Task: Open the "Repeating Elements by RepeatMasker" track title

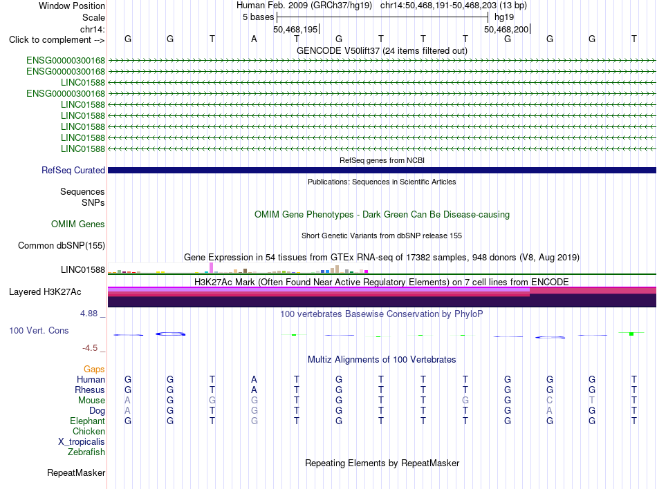Action: click(382, 463)
